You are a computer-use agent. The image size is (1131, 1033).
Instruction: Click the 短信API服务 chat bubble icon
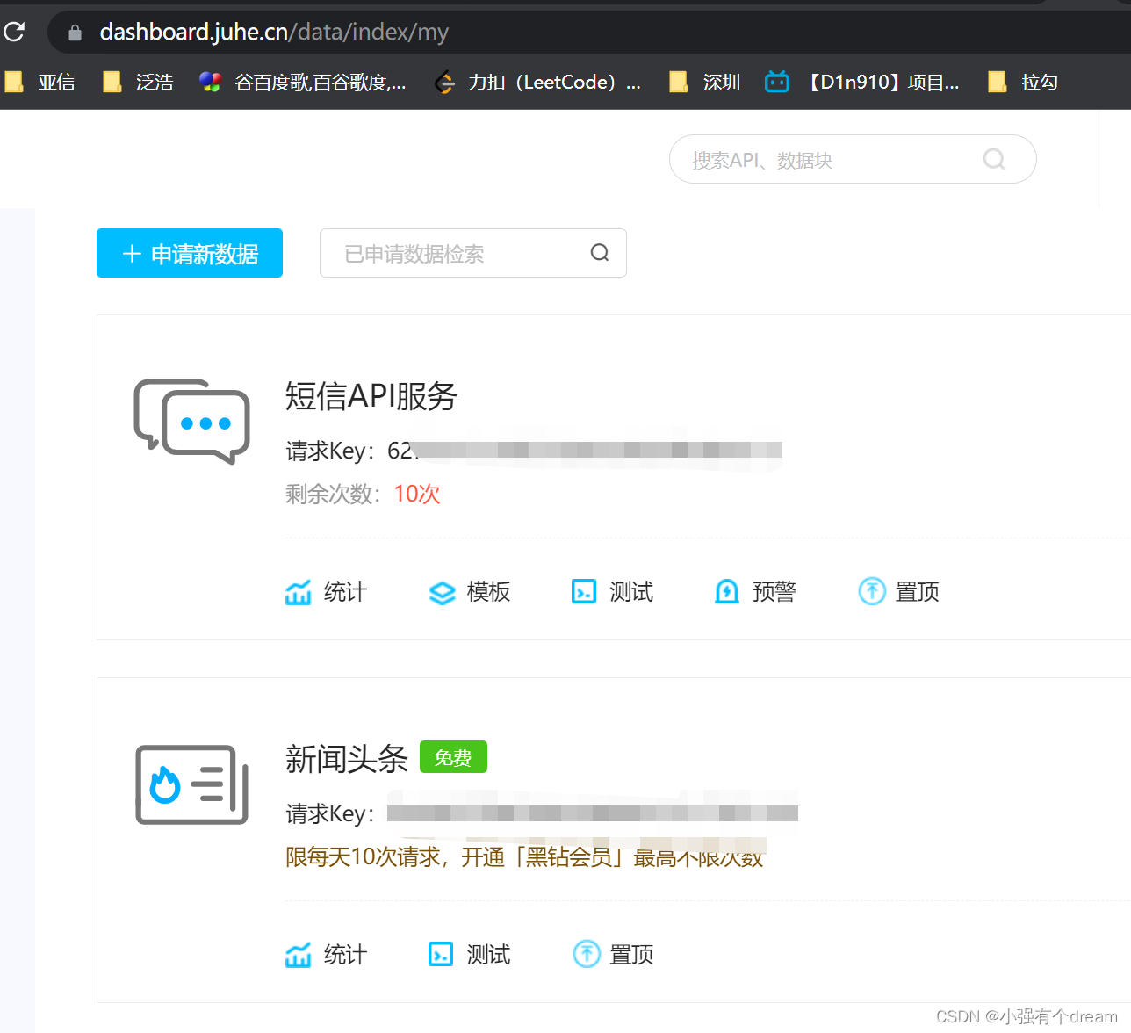point(191,422)
